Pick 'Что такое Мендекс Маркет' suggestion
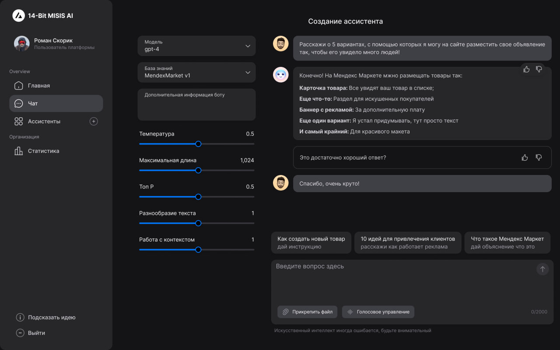The image size is (560, 350). pyautogui.click(x=507, y=243)
